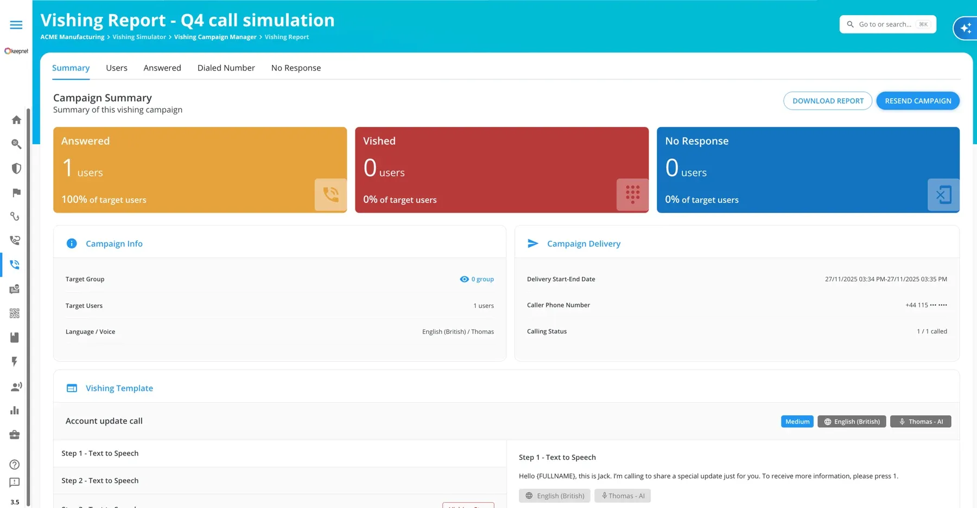This screenshot has width=977, height=508.
Task: Open the lightning bolt sidebar icon
Action: click(15, 362)
